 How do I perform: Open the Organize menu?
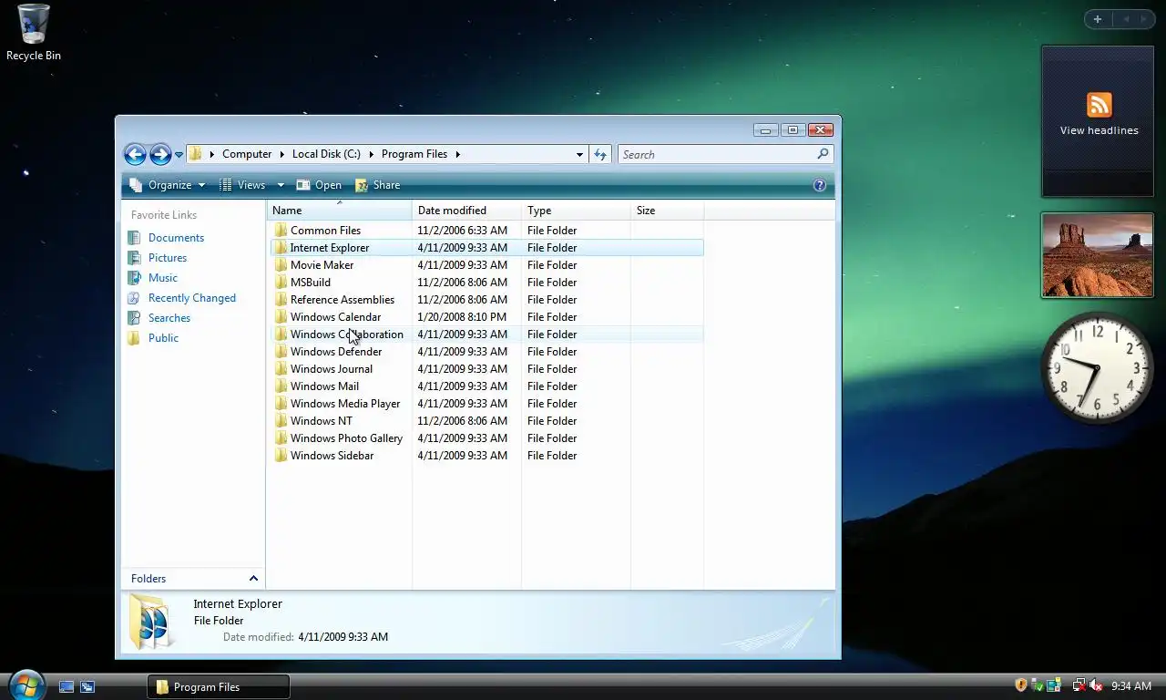168,185
